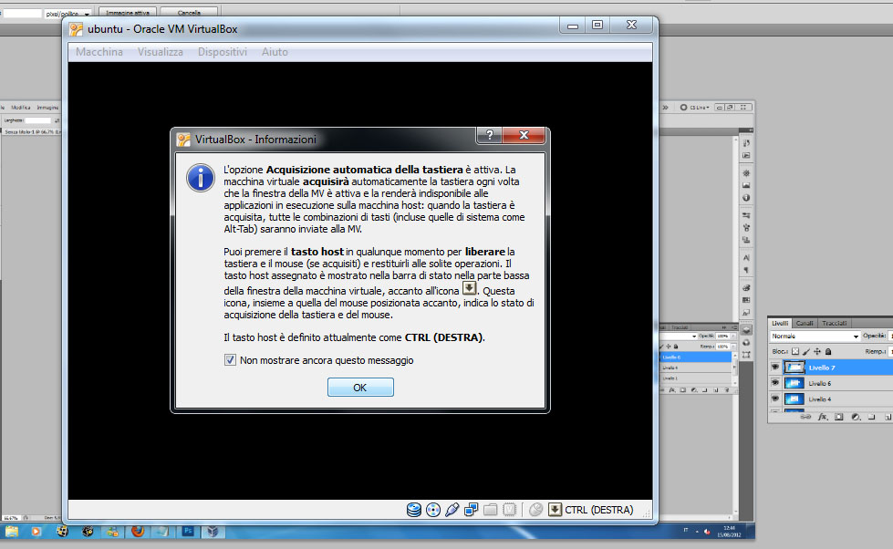Click the keyboard capture arrow status icon
This screenshot has height=549, width=893.
pos(555,510)
